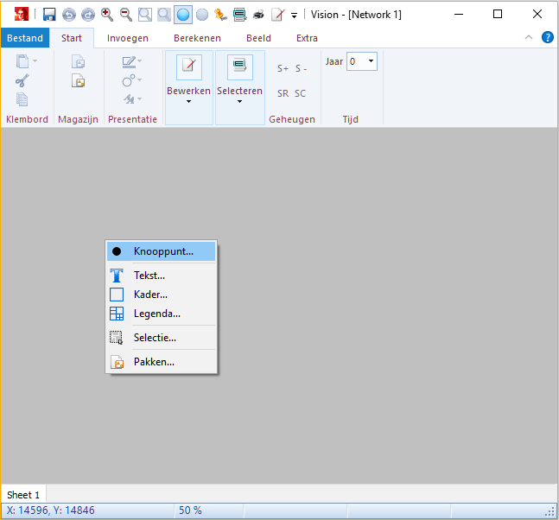Image resolution: width=559 pixels, height=520 pixels.
Task: Click the zoom out magnifier icon
Action: point(126,15)
